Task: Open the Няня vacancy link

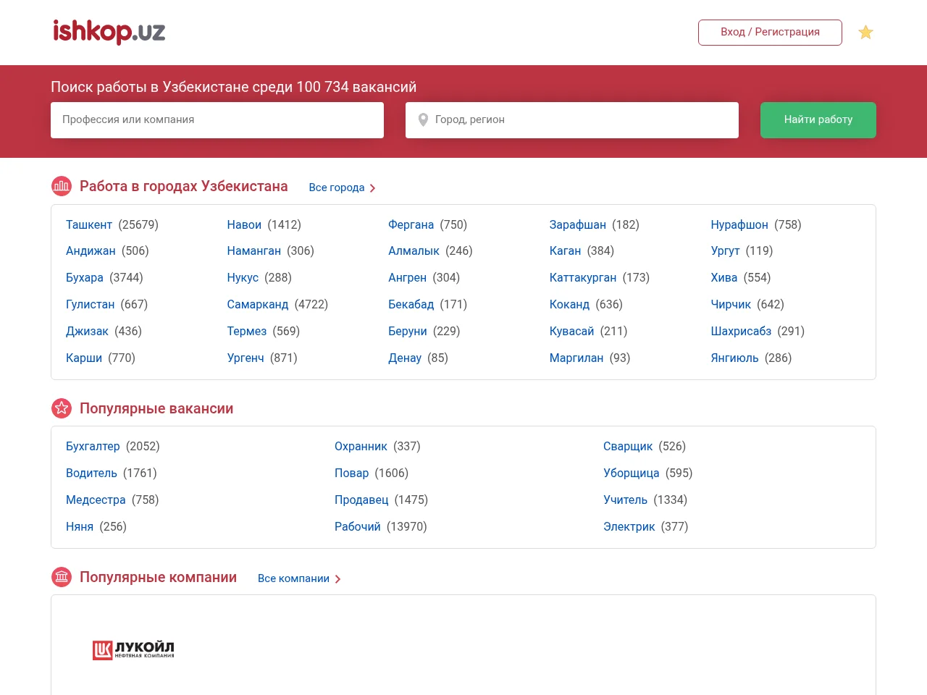Action: click(80, 527)
